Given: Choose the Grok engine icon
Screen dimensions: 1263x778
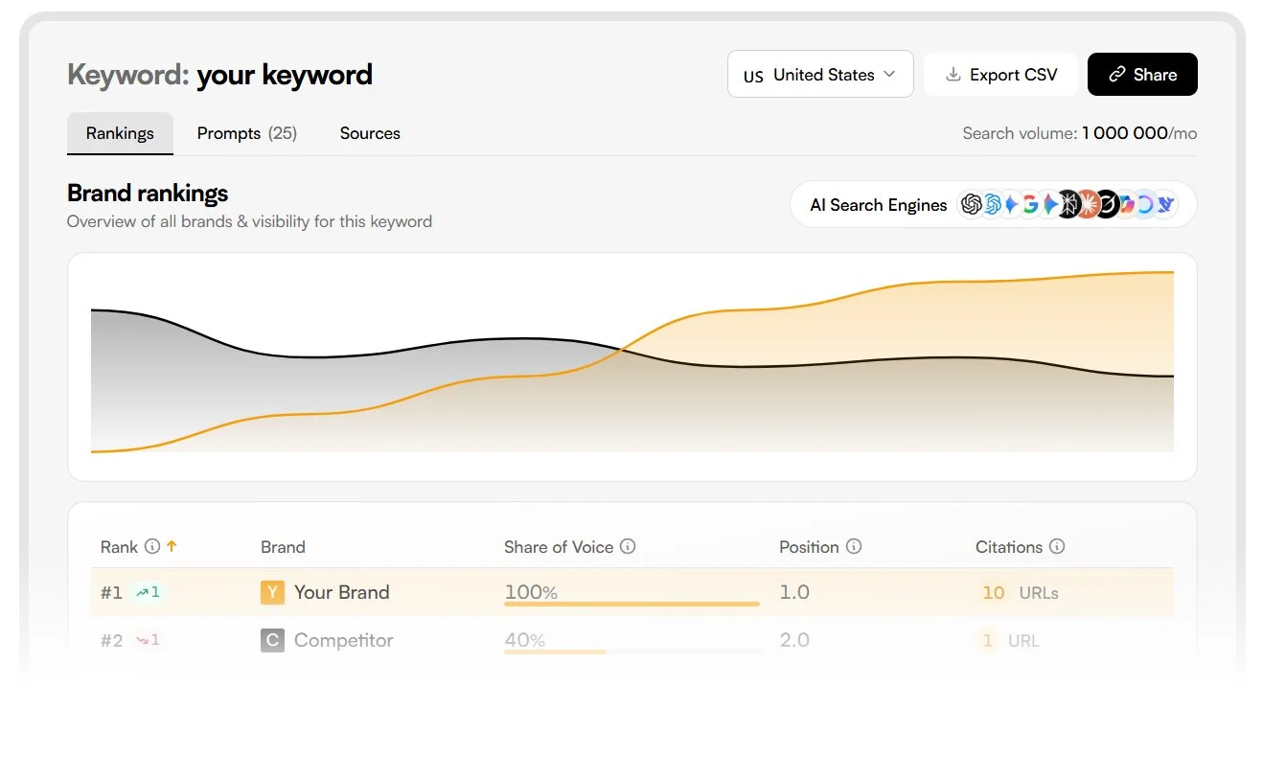Looking at the screenshot, I should pos(1107,204).
